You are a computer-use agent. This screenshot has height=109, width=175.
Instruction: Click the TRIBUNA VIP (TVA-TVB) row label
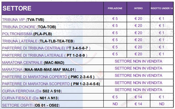tap(23, 20)
